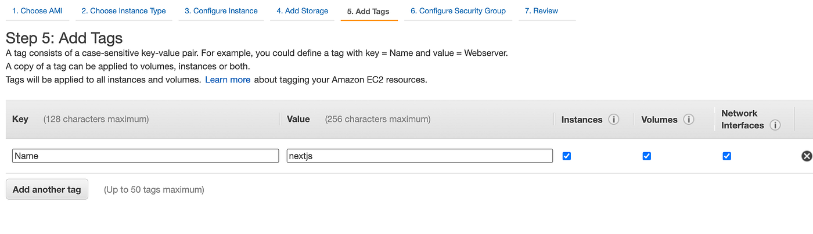Toggle the Network Interfaces checkbox
Image resolution: width=813 pixels, height=234 pixels.
pos(726,156)
